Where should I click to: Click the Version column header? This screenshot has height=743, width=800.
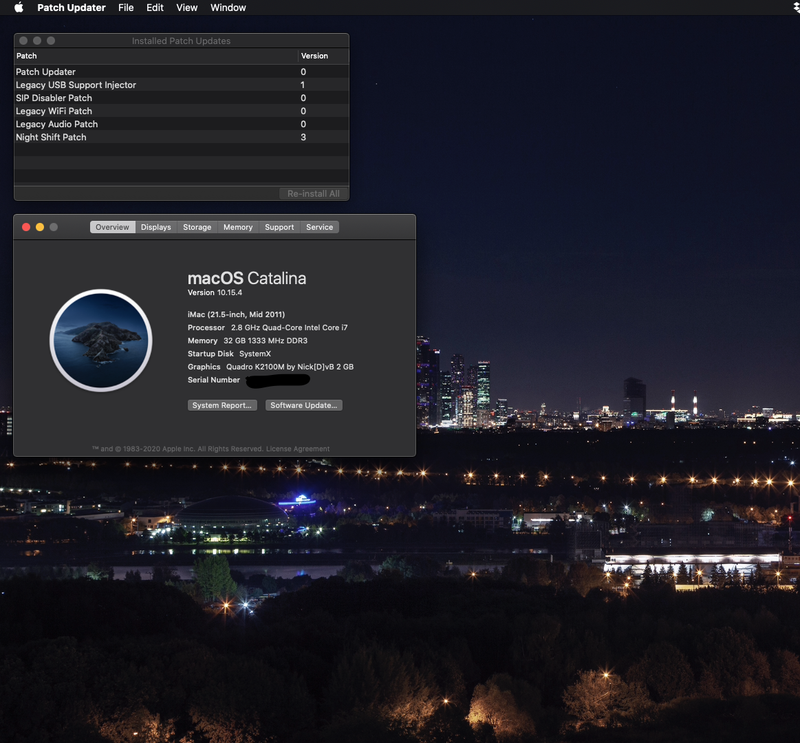323,56
